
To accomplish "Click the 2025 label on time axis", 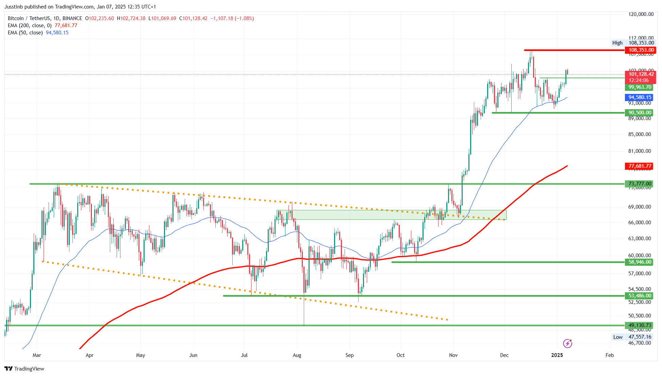I will 557,355.
